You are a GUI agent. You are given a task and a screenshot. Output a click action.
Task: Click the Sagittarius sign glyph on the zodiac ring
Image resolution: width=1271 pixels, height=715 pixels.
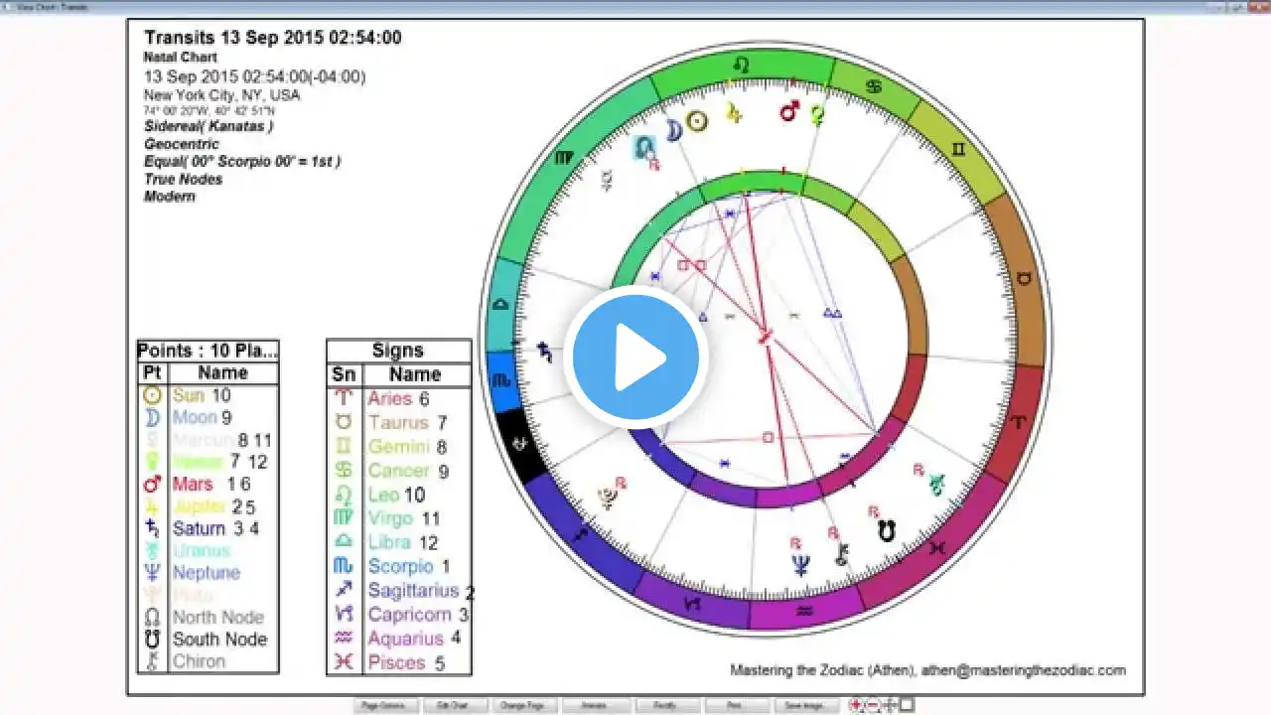click(x=581, y=536)
